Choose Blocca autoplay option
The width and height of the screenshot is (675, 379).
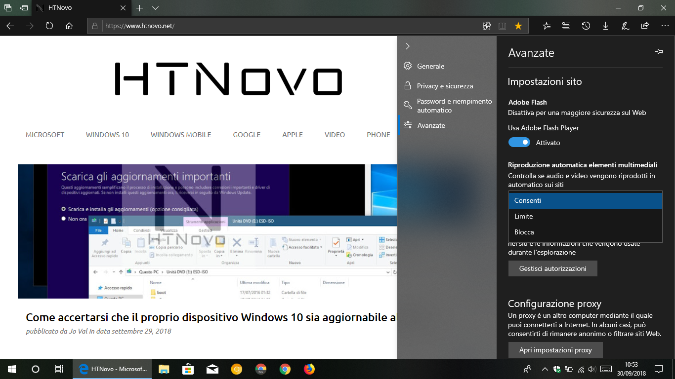tap(586, 232)
